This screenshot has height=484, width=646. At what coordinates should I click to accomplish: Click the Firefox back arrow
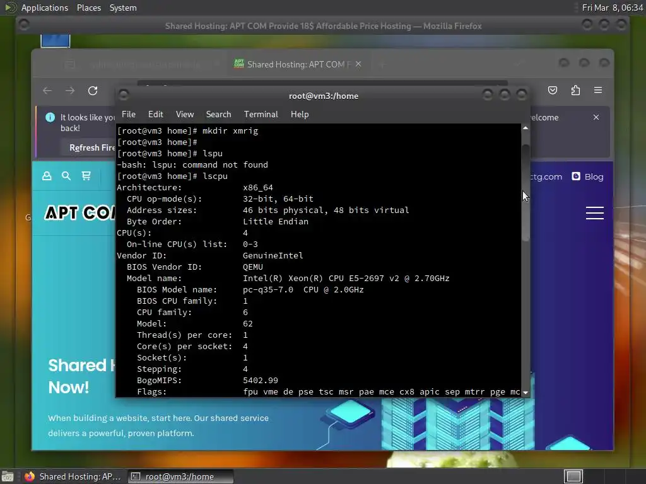tap(47, 91)
